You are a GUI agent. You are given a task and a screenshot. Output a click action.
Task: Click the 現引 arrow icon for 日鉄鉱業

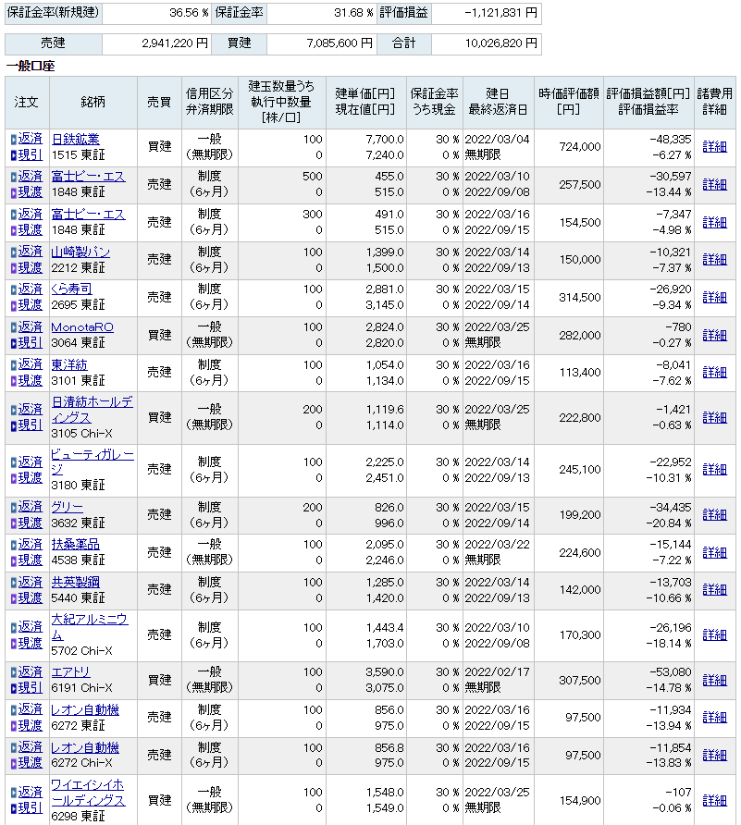point(13,155)
